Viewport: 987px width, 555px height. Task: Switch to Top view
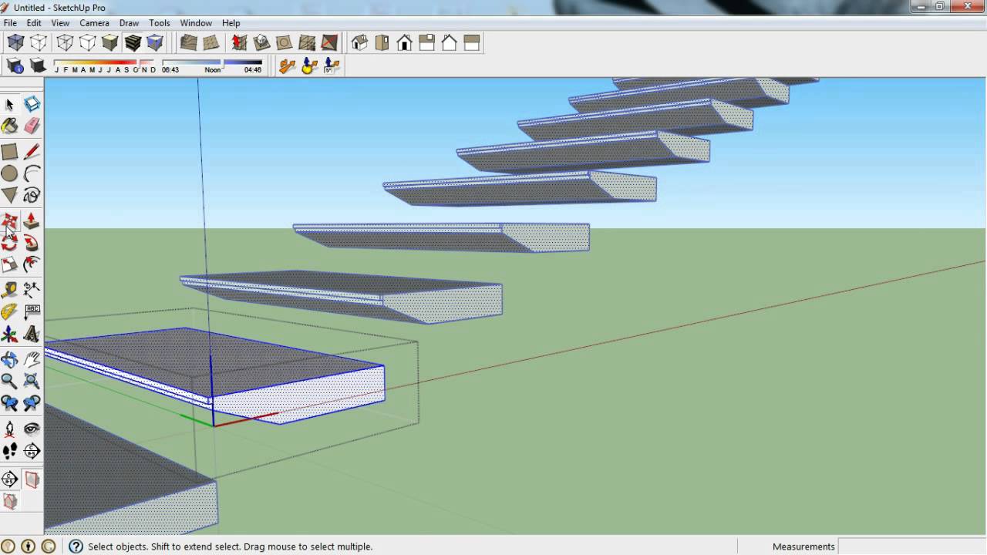click(382, 42)
